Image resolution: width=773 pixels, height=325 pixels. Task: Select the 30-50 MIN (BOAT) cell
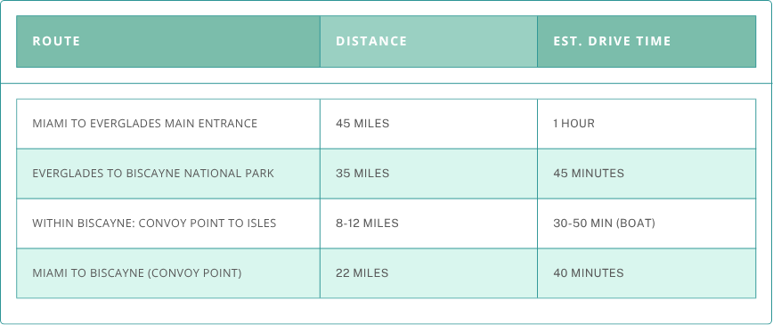point(647,223)
